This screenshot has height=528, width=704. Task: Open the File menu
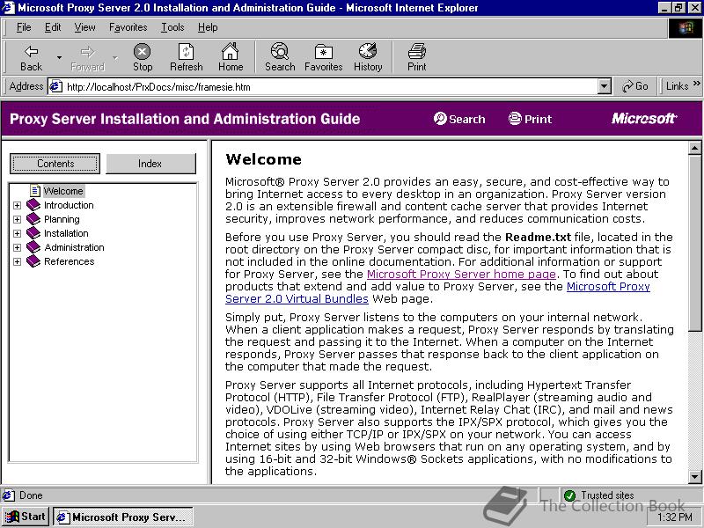coord(24,27)
